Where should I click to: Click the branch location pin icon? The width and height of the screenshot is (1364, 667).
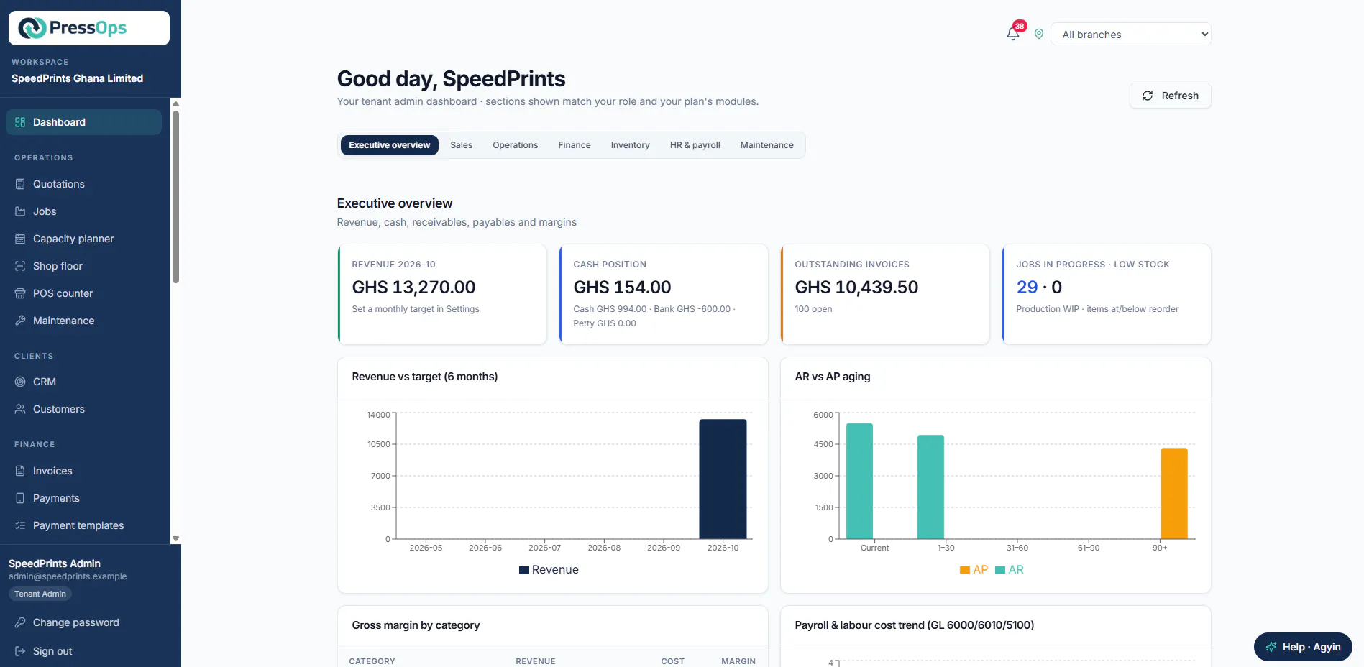click(1039, 34)
